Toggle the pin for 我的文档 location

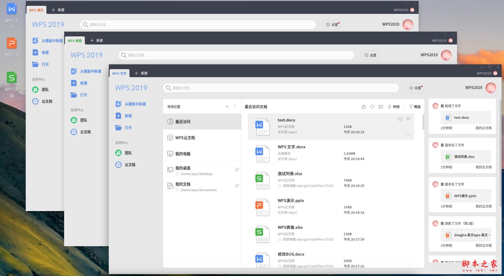pos(237,186)
